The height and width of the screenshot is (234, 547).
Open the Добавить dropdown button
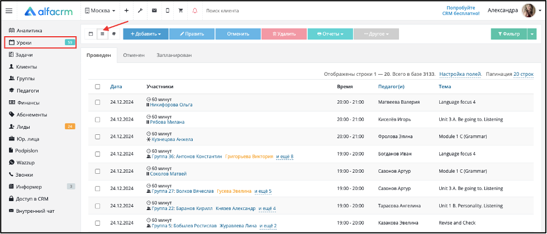146,34
